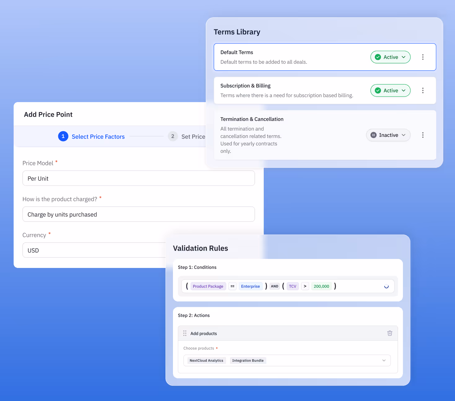Open the Subscription & Billing kebab menu
The image size is (455, 401).
423,90
